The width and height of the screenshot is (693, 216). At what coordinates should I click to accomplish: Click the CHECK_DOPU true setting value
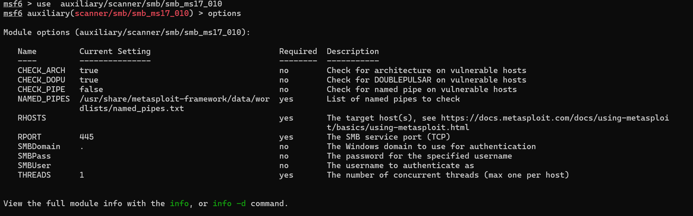pyautogui.click(x=89, y=80)
